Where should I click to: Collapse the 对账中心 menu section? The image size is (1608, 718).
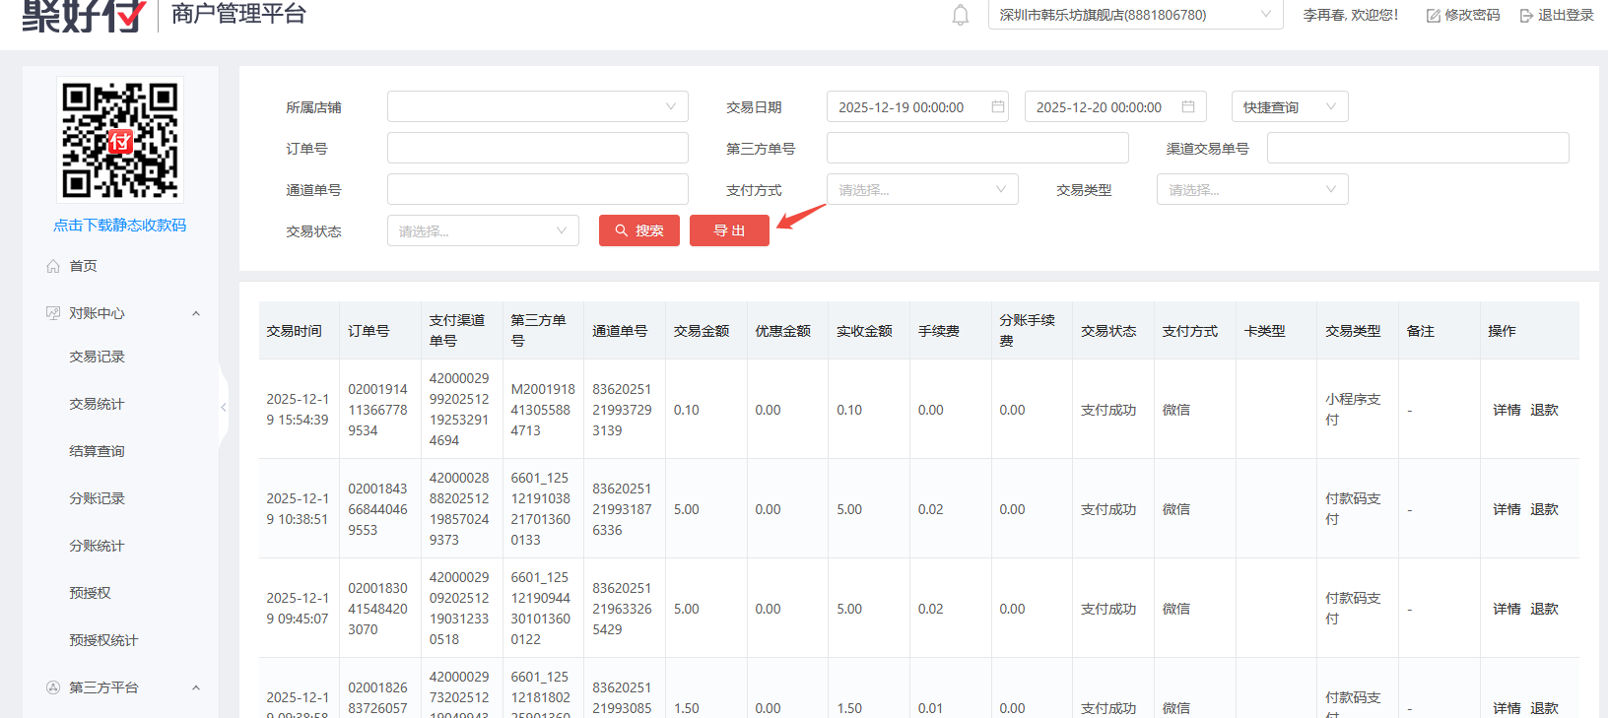coord(195,313)
